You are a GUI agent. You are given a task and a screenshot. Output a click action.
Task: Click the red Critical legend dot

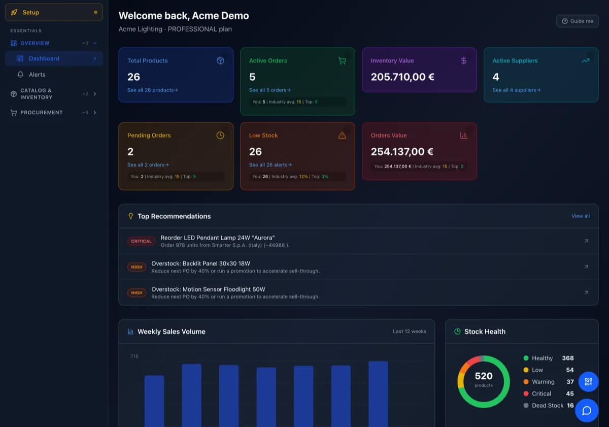(526, 393)
